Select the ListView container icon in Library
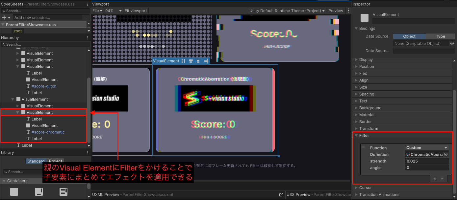 click(x=63, y=192)
